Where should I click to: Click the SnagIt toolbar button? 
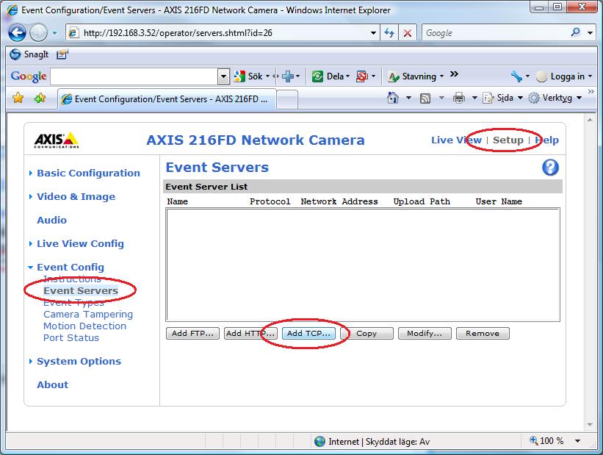[29, 54]
